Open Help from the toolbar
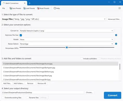Screen dimensions: 123x101 click(57, 8)
